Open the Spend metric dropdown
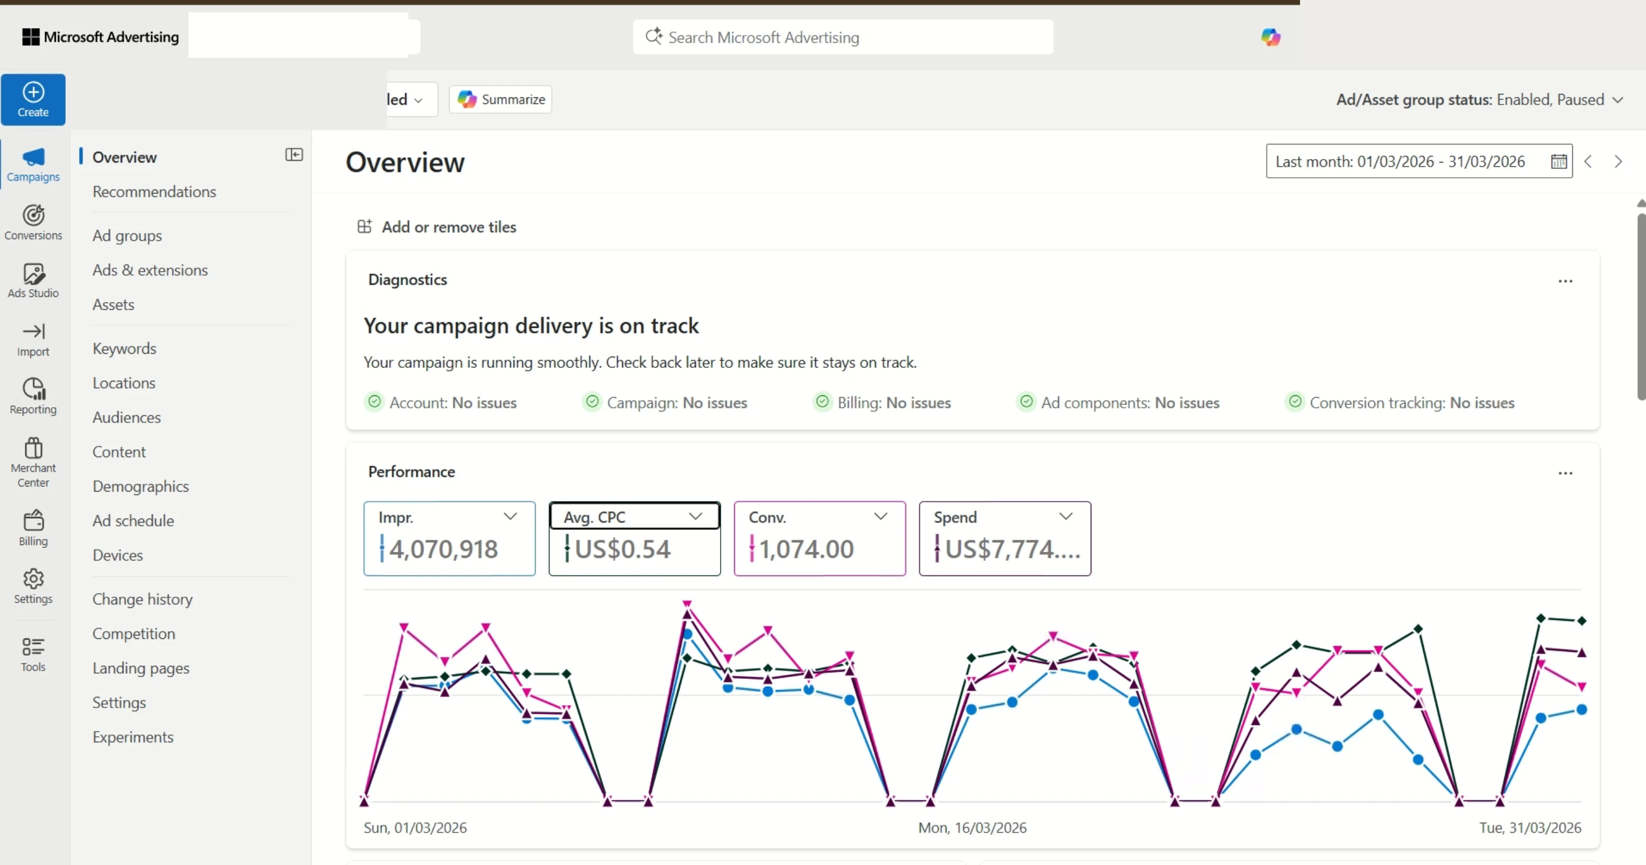 pos(1066,516)
